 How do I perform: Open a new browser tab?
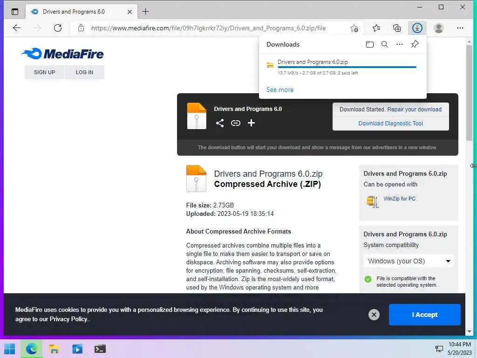[145, 12]
